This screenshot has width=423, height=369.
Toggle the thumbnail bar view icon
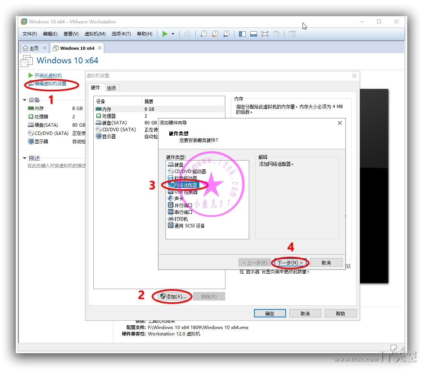[254, 34]
